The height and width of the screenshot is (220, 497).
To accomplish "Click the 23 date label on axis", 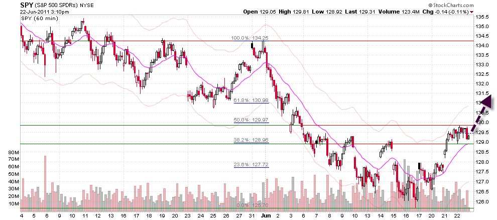I will coord(188,215).
